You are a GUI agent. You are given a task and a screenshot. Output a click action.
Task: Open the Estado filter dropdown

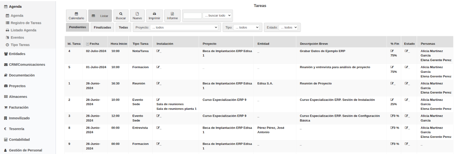tap(289, 27)
